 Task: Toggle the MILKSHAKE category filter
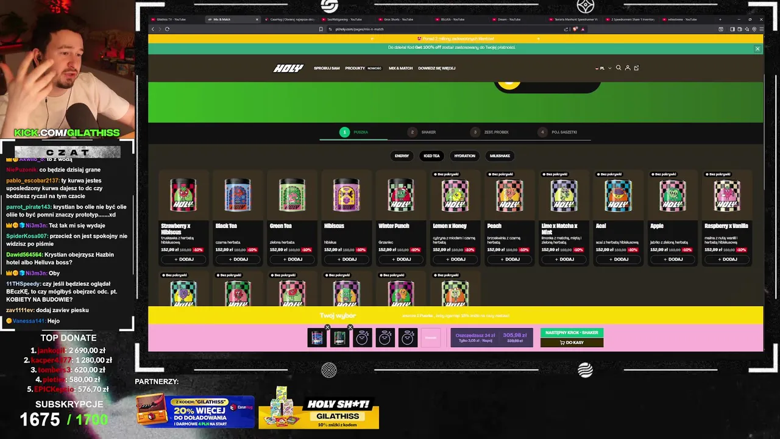pos(500,155)
